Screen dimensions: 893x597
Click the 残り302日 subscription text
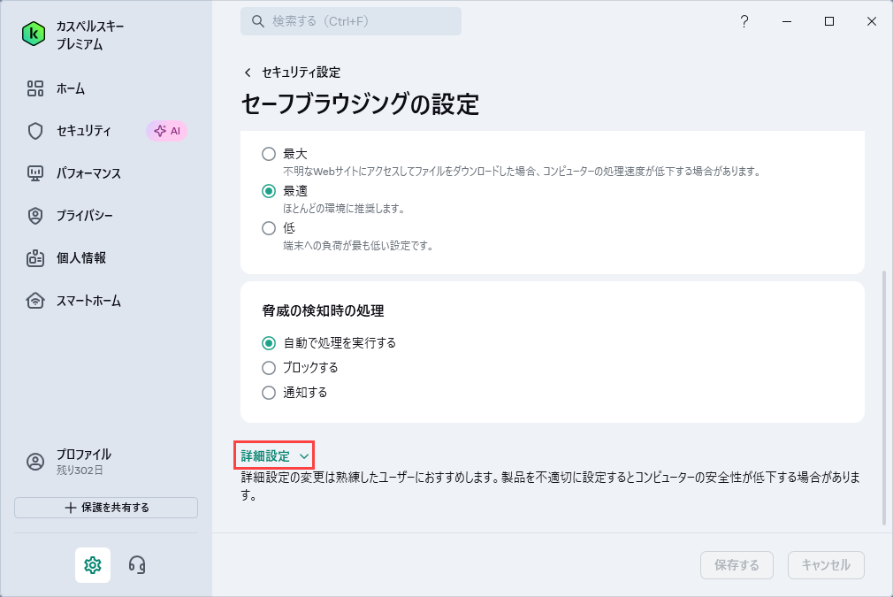(80, 471)
